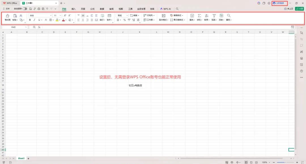Image resolution: width=306 pixels, height=164 pixels.
Task: Expand the Name Box dropdown arrow
Action: tap(26, 27)
